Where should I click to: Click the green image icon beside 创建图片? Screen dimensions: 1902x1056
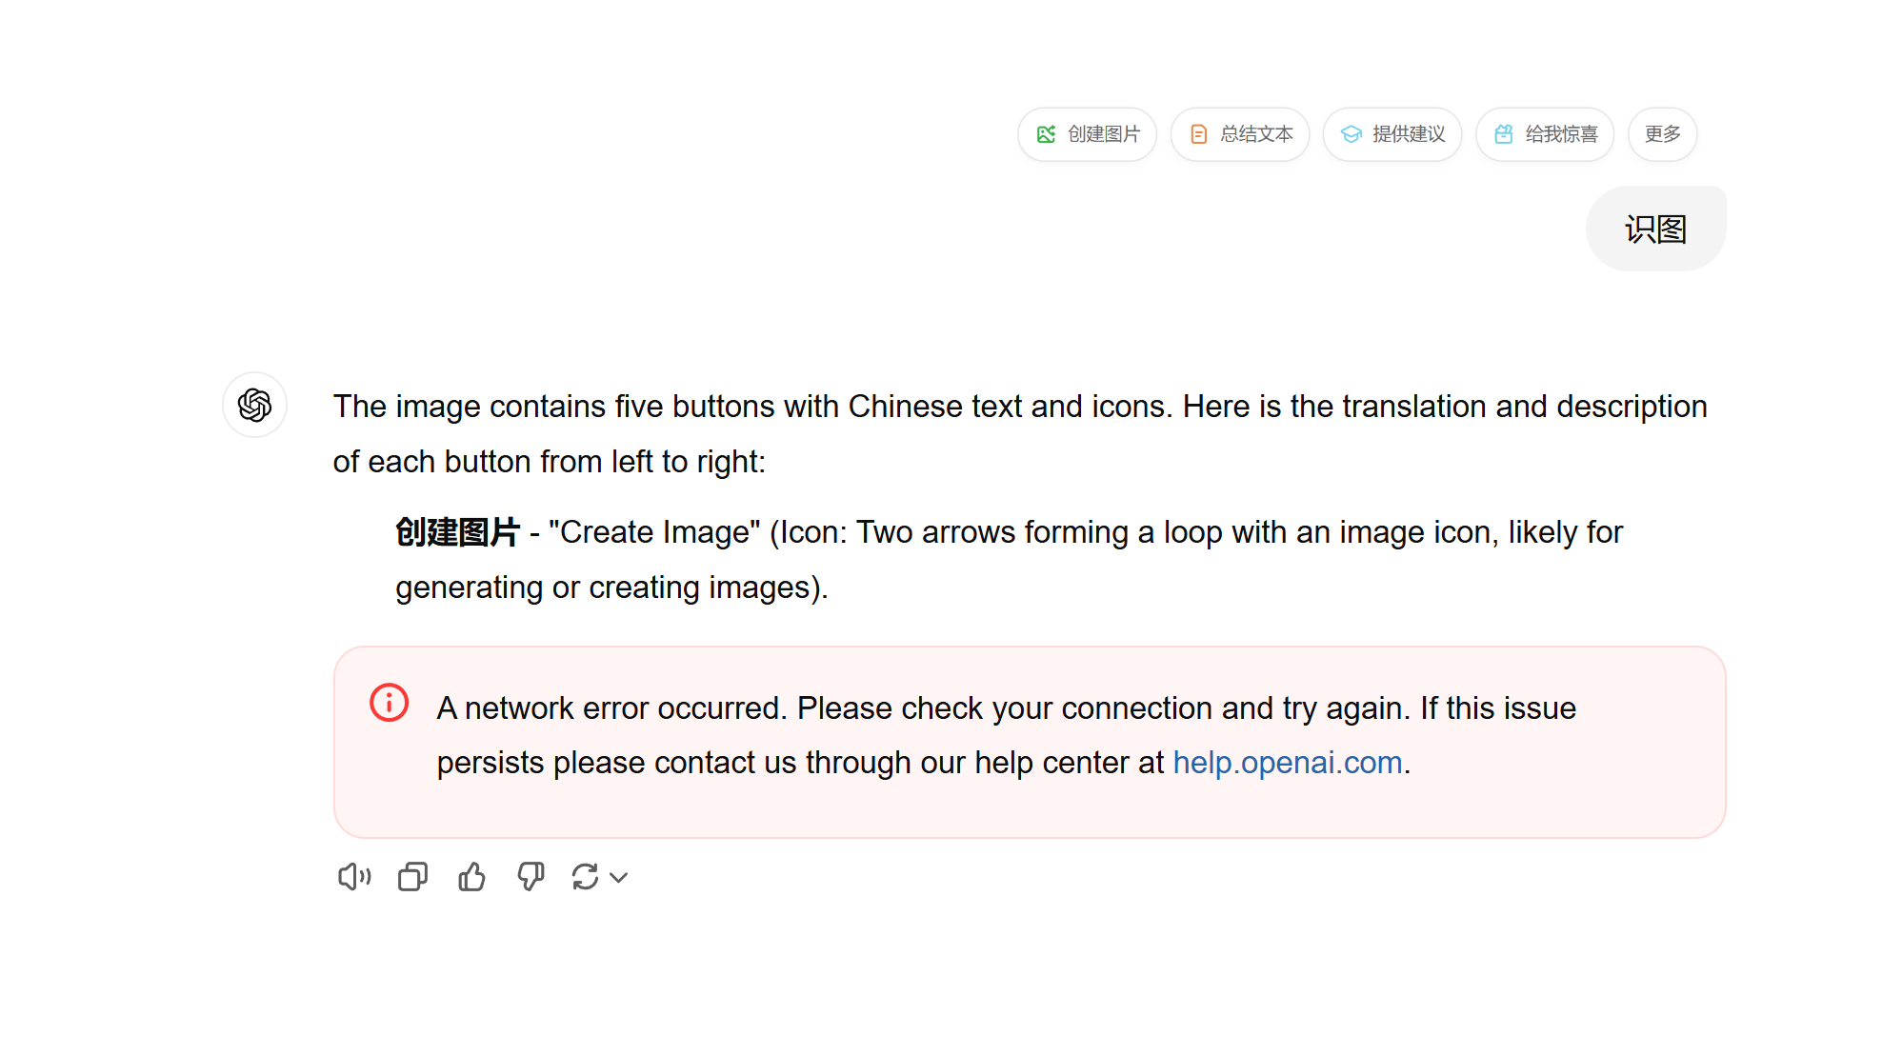point(1046,134)
